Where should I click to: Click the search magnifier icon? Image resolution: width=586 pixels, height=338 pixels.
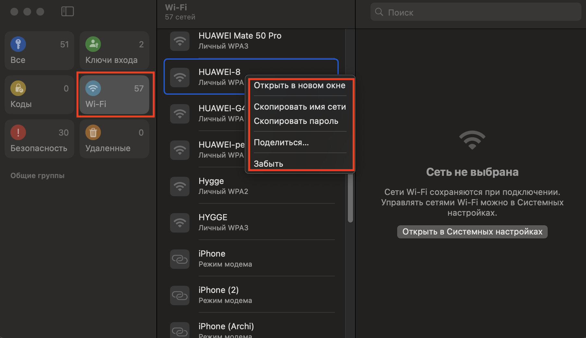point(379,12)
